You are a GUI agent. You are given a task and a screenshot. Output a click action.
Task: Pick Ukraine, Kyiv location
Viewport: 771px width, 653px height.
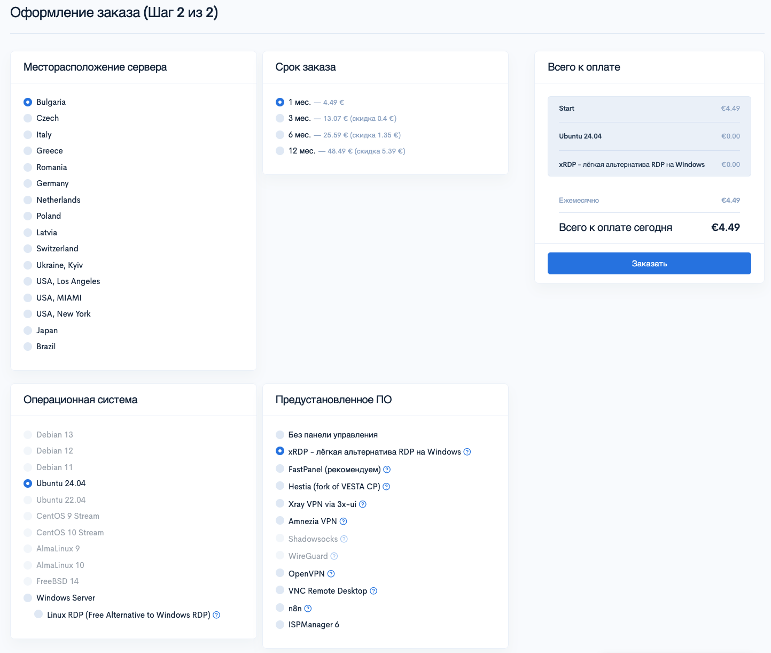click(28, 265)
